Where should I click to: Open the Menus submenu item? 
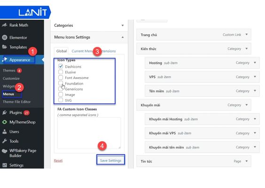click(x=8, y=94)
